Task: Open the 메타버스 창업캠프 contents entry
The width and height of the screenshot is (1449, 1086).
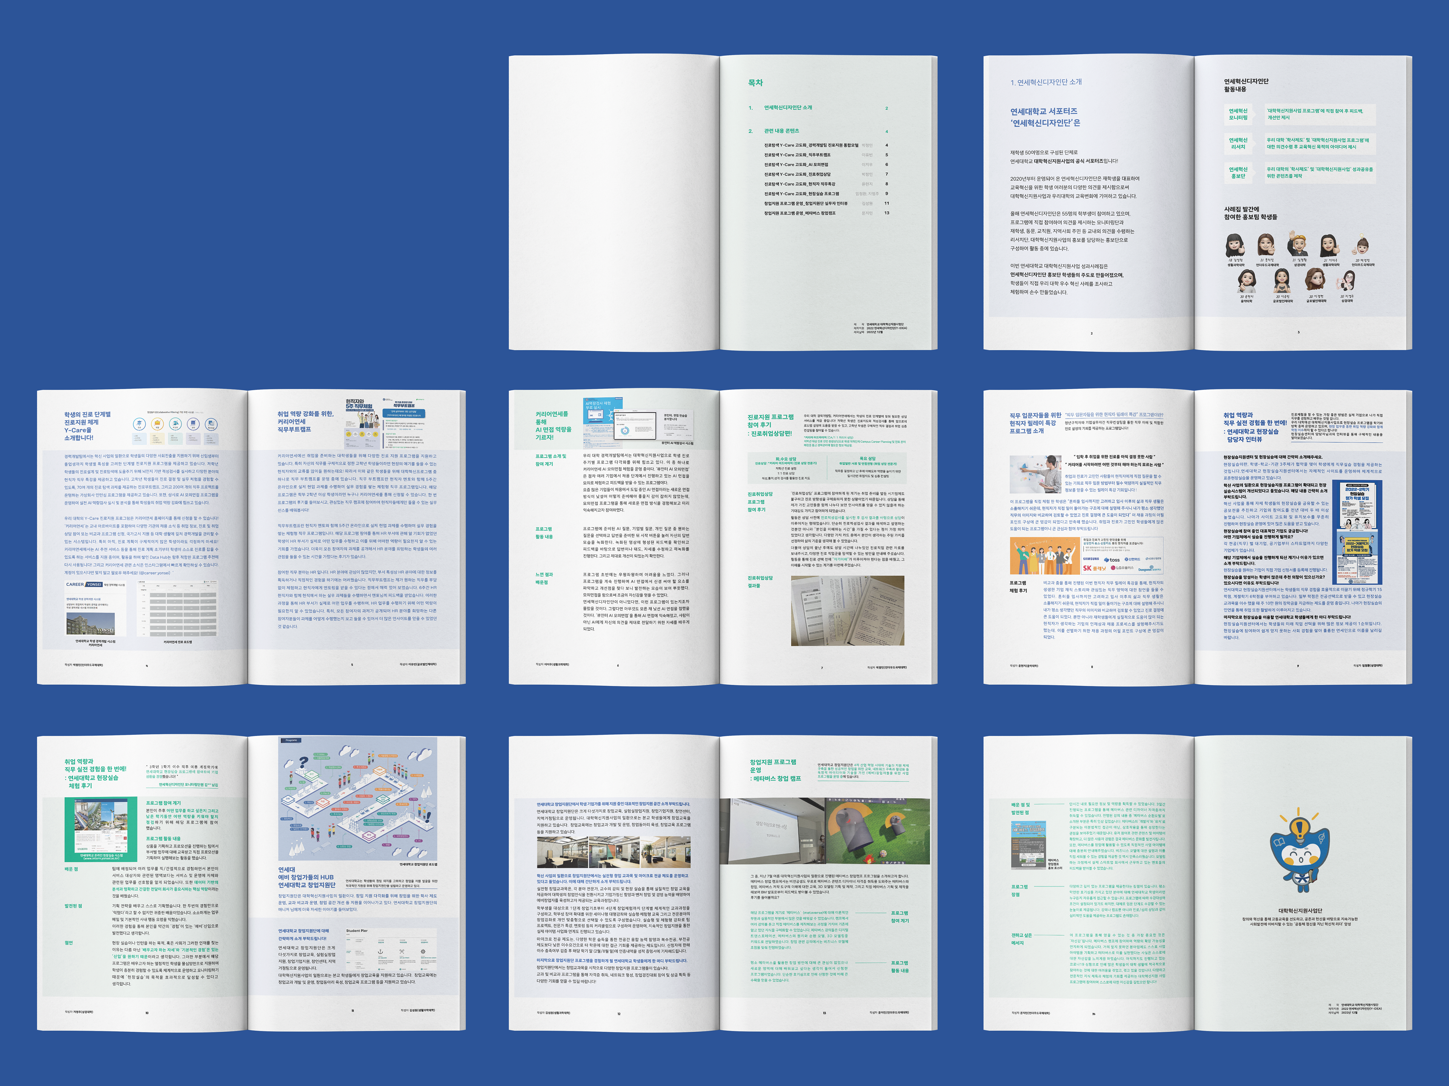Action: point(799,213)
